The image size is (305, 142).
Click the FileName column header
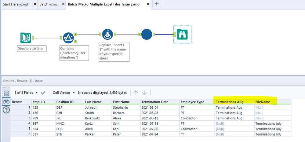pyautogui.click(x=273, y=102)
